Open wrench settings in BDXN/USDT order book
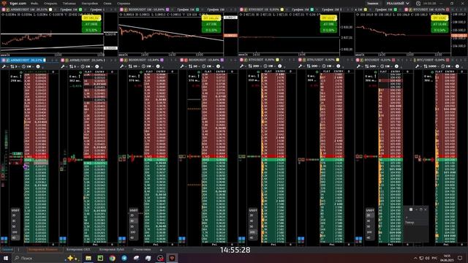Viewport: 468px width, 263px height. tap(182, 66)
